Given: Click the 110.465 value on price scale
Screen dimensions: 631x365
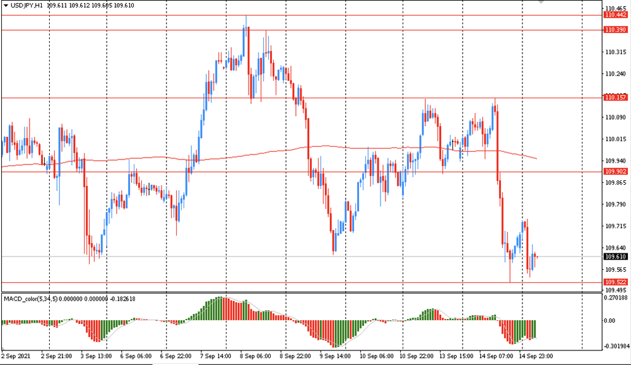Looking at the screenshot, I should 616,8.
